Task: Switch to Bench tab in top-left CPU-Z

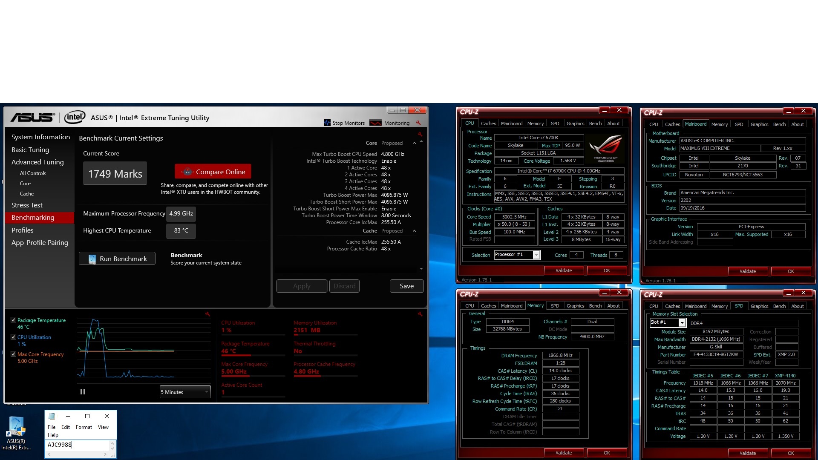Action: [x=595, y=124]
